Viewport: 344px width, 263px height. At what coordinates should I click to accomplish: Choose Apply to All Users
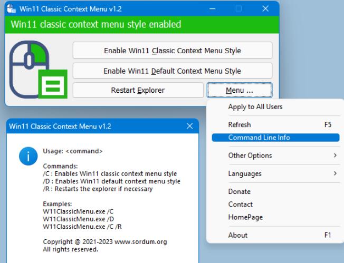pyautogui.click(x=275, y=107)
